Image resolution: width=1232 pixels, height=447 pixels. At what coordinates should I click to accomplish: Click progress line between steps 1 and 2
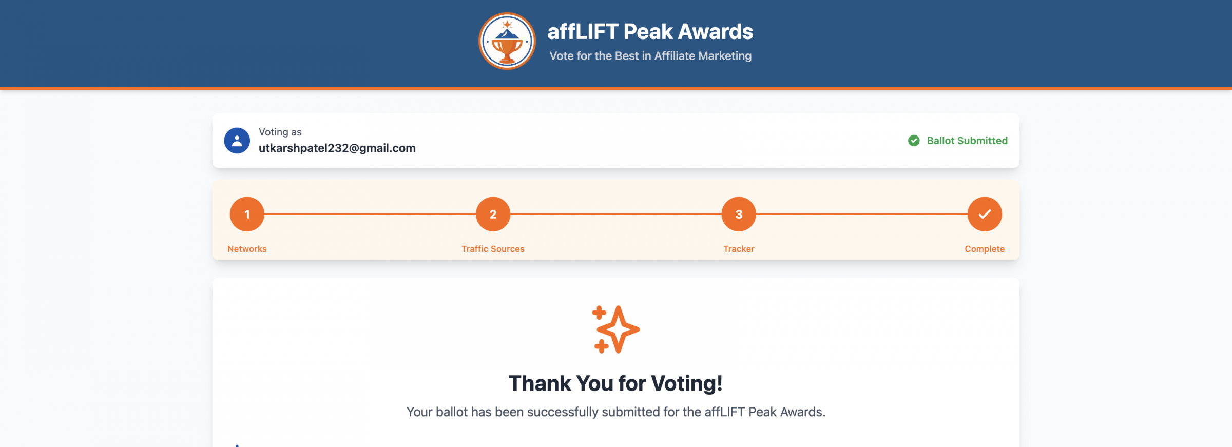tap(370, 214)
